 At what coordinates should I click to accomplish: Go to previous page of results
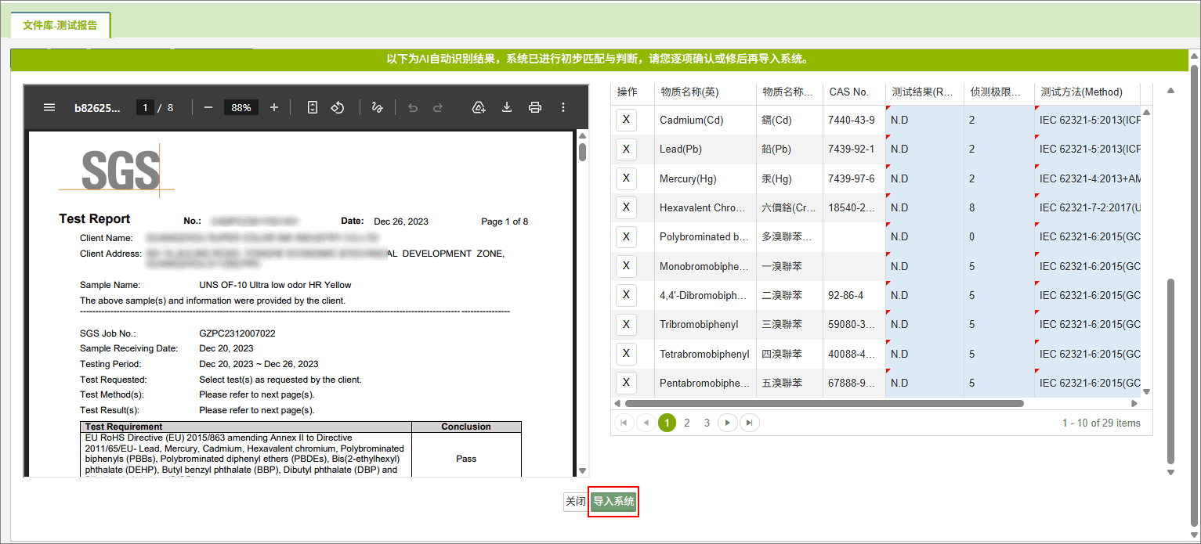646,423
